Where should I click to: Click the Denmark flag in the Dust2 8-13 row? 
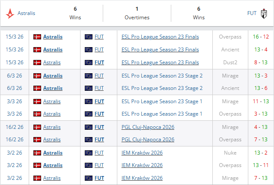(x=37, y=63)
